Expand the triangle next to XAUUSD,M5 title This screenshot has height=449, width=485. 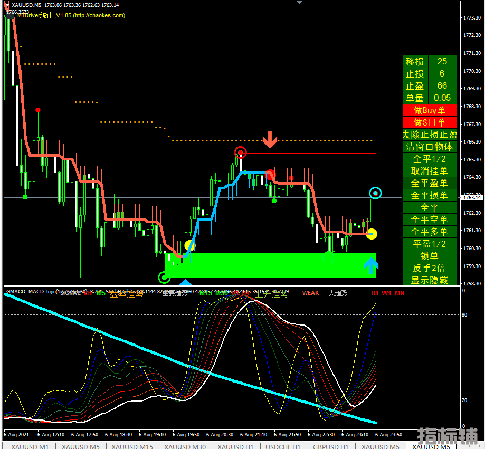click(7, 5)
